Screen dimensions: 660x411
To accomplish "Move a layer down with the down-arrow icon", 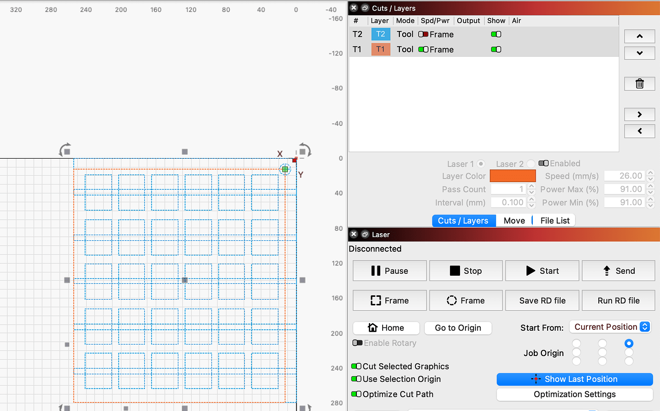I will pyautogui.click(x=639, y=53).
